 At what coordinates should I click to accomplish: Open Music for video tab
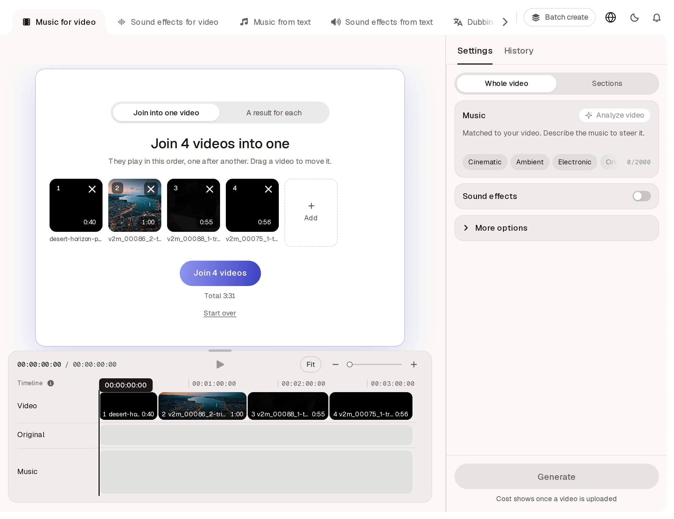click(x=60, y=22)
